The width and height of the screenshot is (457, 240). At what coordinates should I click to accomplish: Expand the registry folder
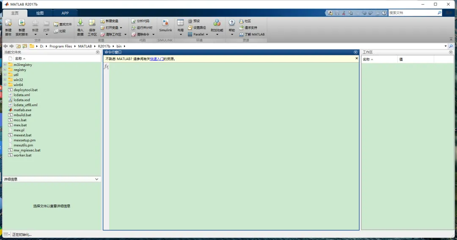pyautogui.click(x=5, y=70)
